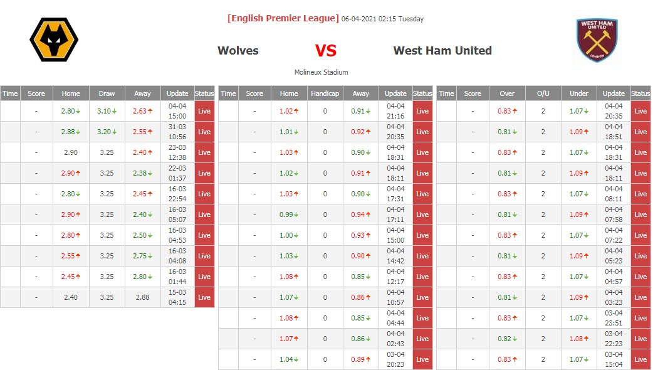Open the English Premier League link
653x370 pixels.
[283, 18]
